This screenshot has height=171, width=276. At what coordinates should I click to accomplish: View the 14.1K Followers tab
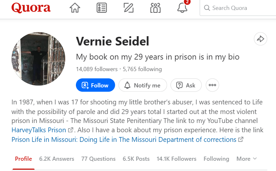click(176, 159)
